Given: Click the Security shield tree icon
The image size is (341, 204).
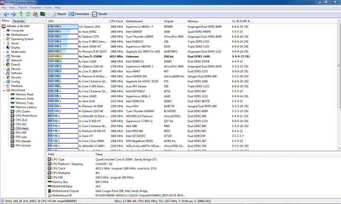Looking at the screenshot, I should tap(8, 77).
